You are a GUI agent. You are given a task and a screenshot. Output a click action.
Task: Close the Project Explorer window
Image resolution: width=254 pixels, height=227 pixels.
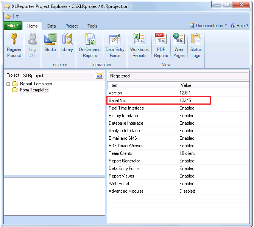coord(241,5)
